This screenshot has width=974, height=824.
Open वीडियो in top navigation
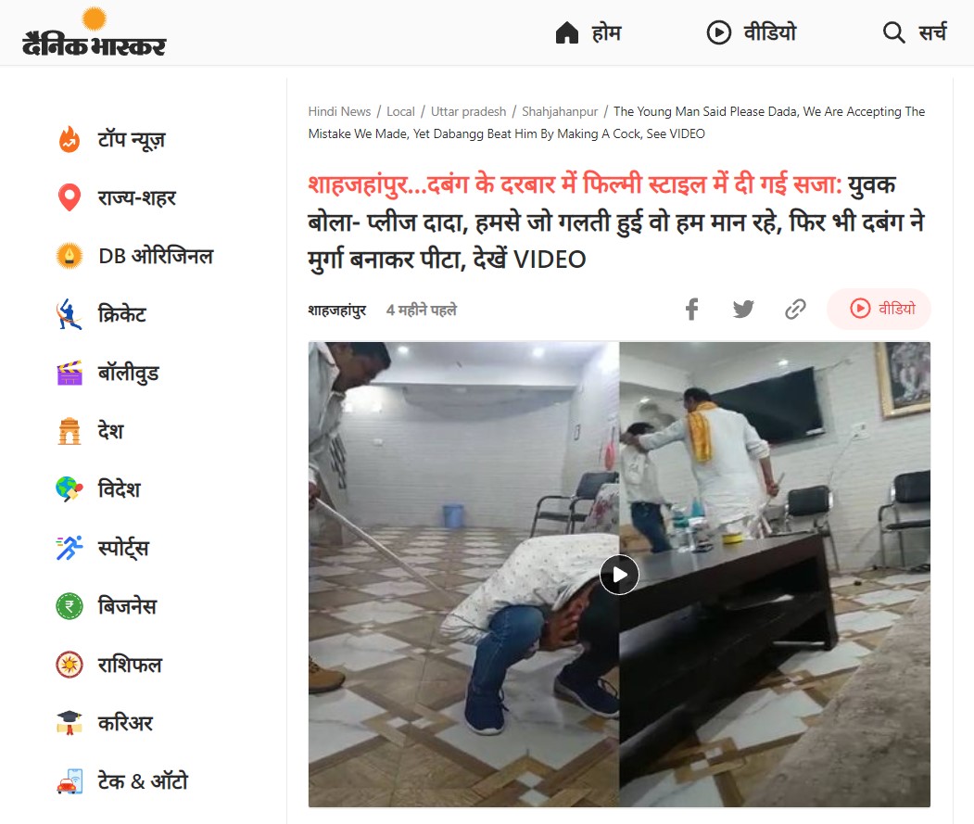click(x=769, y=32)
